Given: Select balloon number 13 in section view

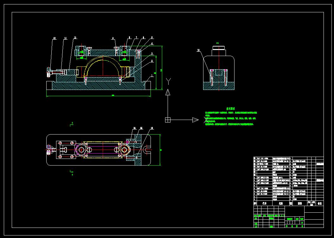Looking at the screenshot, I should click(x=198, y=50).
